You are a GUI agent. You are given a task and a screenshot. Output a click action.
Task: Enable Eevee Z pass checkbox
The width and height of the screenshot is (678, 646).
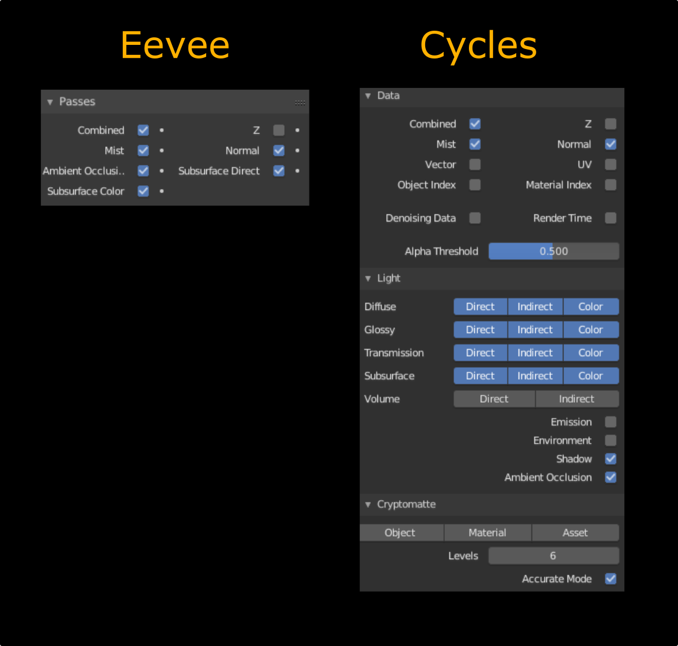[x=279, y=130]
